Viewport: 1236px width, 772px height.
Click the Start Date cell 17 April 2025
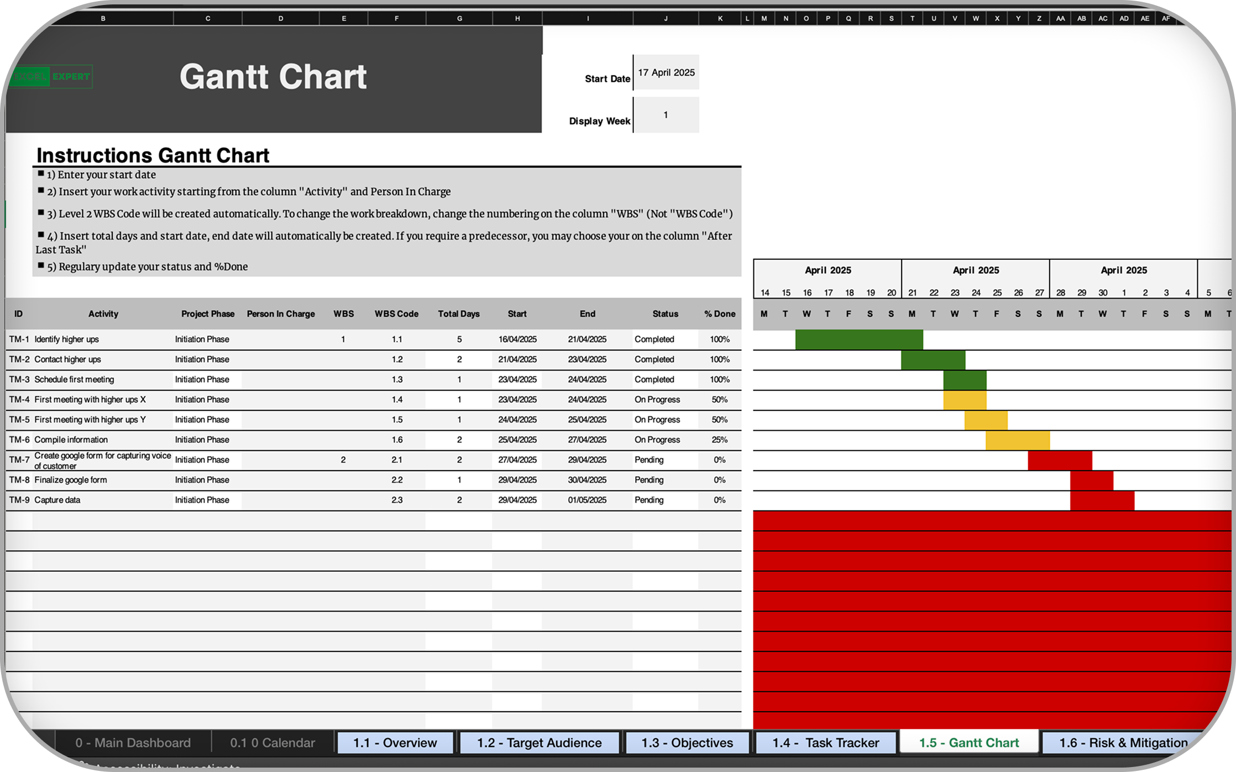coord(666,72)
